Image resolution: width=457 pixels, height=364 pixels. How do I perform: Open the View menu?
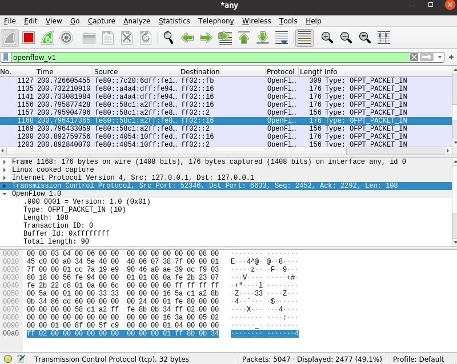tap(54, 21)
